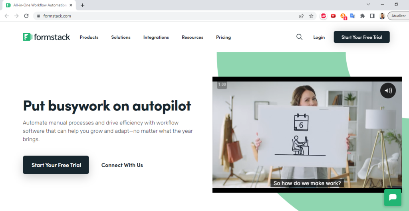This screenshot has width=409, height=211.
Task: Click the caption 'So how do we make work?'
Action: 307,183
